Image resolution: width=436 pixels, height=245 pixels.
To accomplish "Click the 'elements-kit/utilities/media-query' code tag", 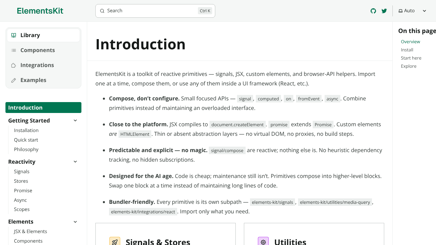I will [x=335, y=202].
